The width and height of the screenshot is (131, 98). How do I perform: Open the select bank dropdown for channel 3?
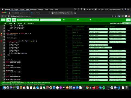click(99, 39)
